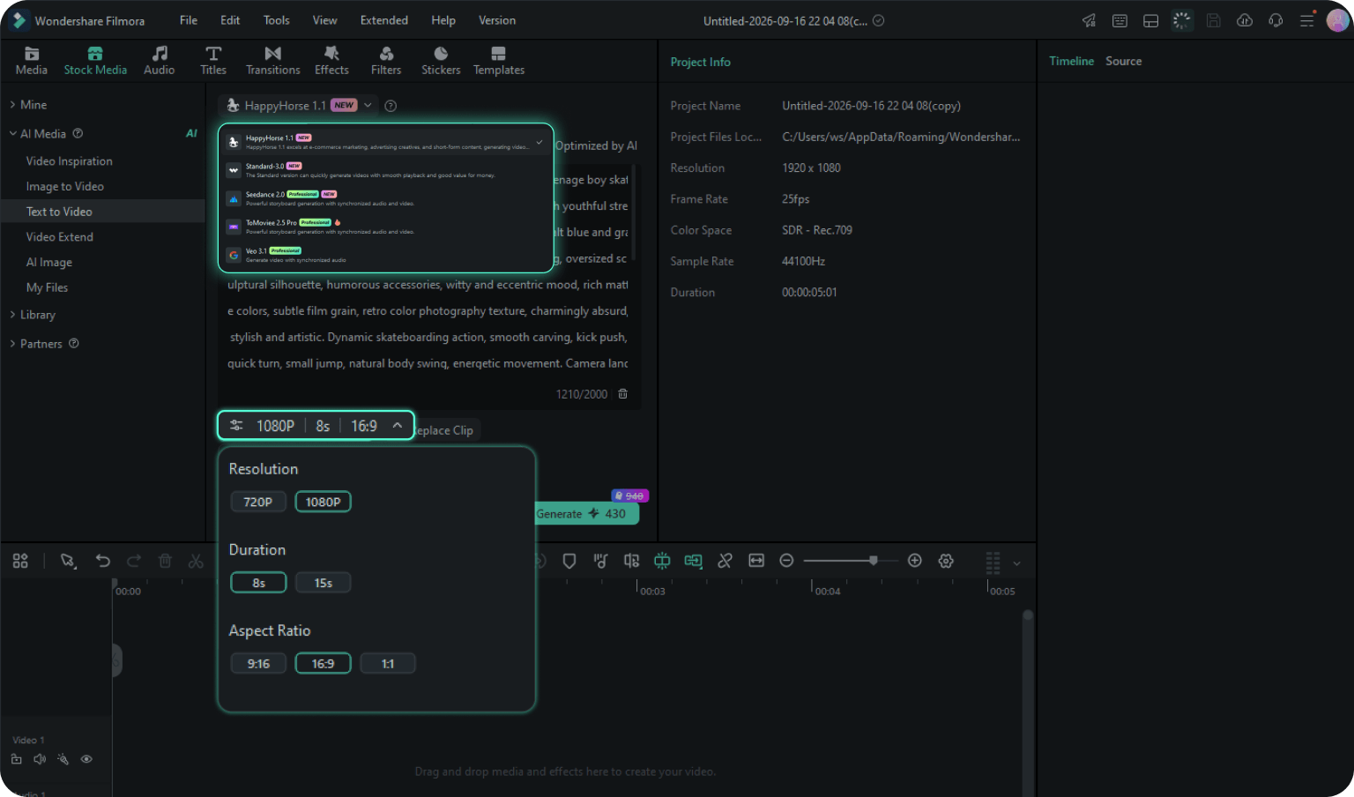
Task: Collapse the AI Media section
Action: point(12,134)
